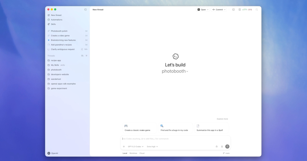The width and height of the screenshot is (307, 161).
Task: Click the microphone dictation icon
Action: [222, 147]
